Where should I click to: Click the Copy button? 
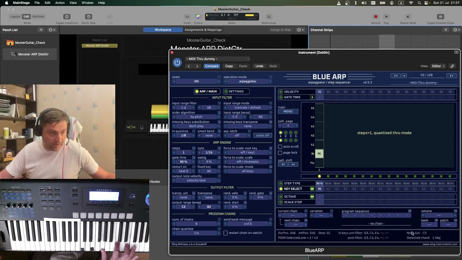coord(229,66)
